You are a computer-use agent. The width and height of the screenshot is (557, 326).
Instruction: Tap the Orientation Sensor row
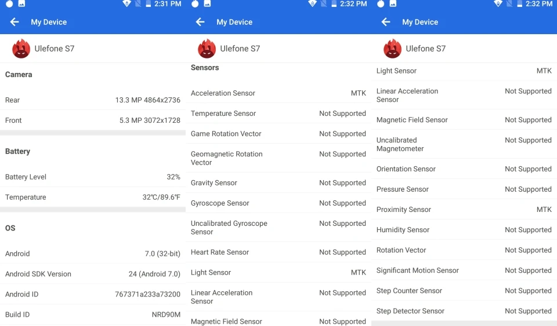[x=464, y=169]
